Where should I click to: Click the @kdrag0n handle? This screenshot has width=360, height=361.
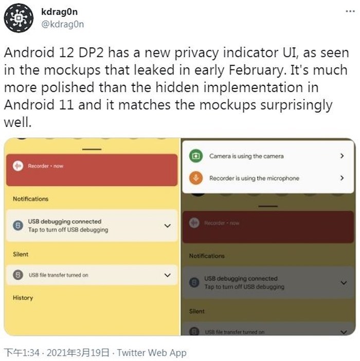(62, 24)
